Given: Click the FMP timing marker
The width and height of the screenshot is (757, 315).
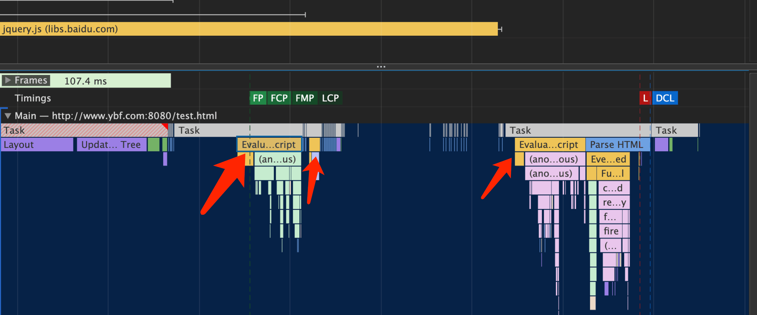Looking at the screenshot, I should click(x=304, y=98).
